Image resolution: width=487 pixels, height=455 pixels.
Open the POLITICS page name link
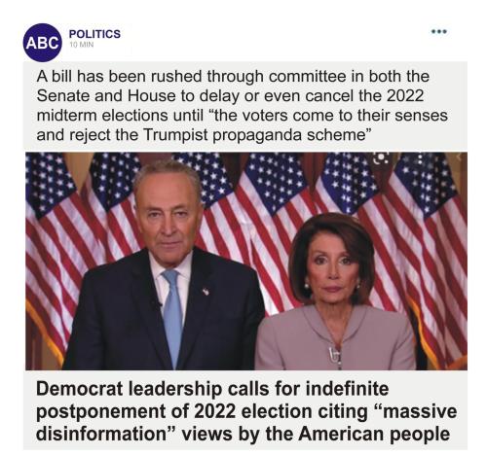click(94, 34)
